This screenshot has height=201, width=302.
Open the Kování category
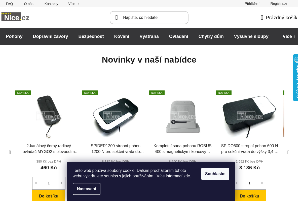pyautogui.click(x=122, y=36)
